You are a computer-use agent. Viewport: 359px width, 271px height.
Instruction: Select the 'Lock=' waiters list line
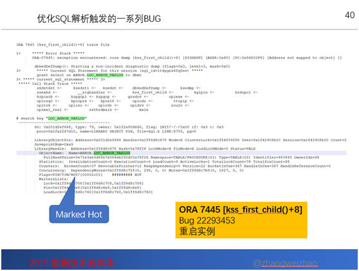coord(94,184)
